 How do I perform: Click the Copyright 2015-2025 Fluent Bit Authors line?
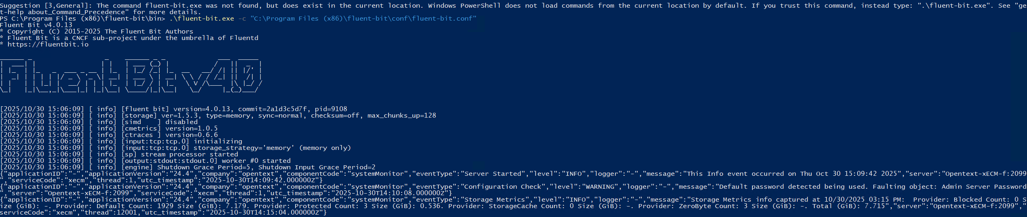click(97, 32)
